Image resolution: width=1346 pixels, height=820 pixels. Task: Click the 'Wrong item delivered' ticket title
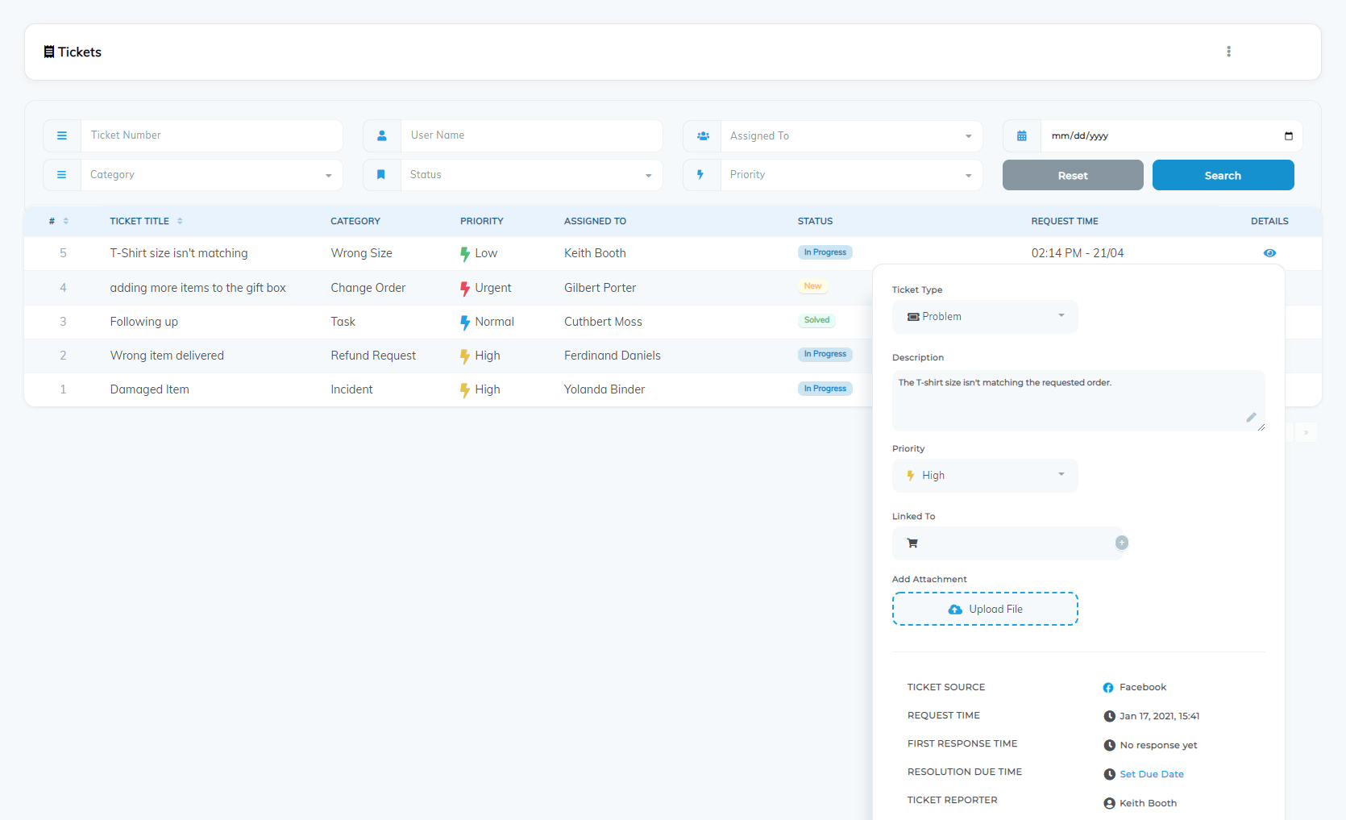click(x=167, y=356)
